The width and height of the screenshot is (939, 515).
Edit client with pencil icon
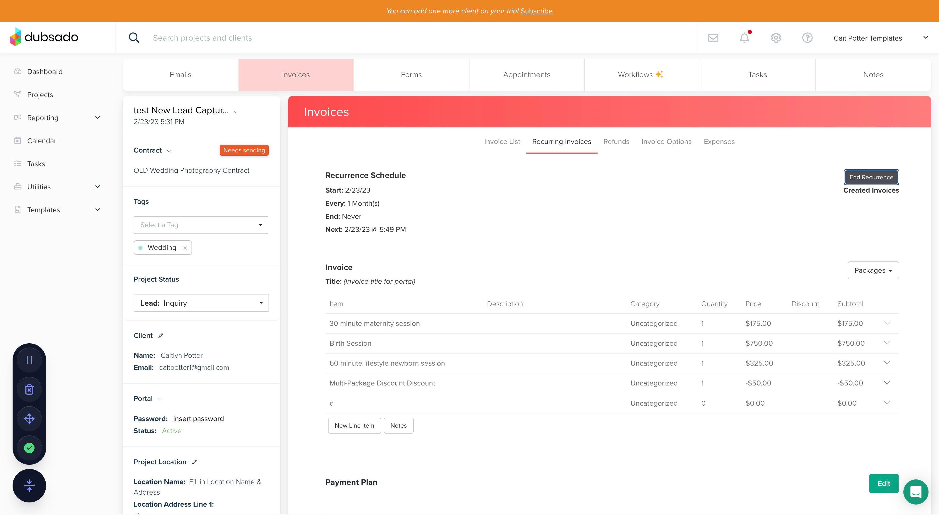161,335
